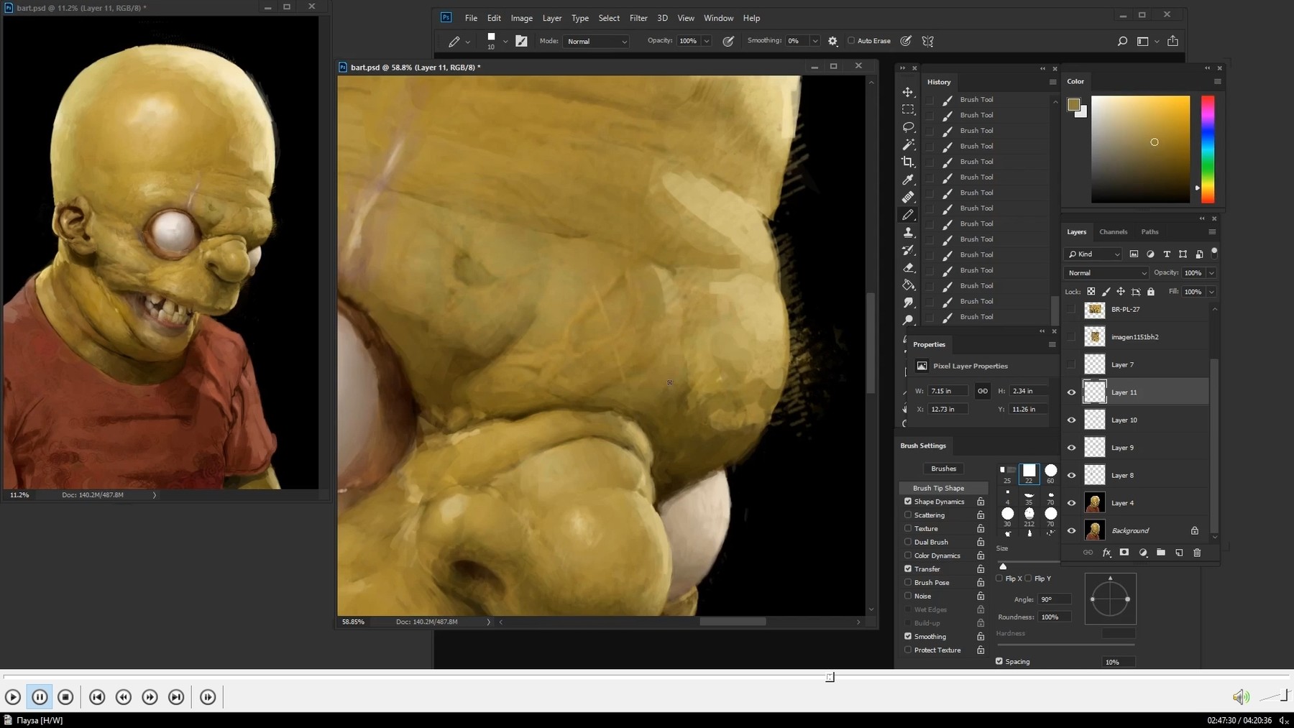Select the Move tool
The image size is (1294, 728).
[908, 92]
